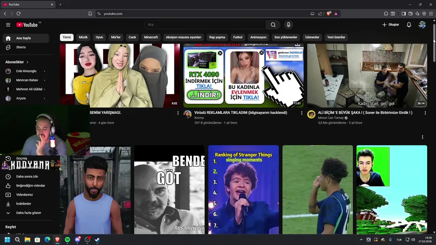Open Brave Wallet icon
The width and height of the screenshot is (436, 245).
coord(410,14)
